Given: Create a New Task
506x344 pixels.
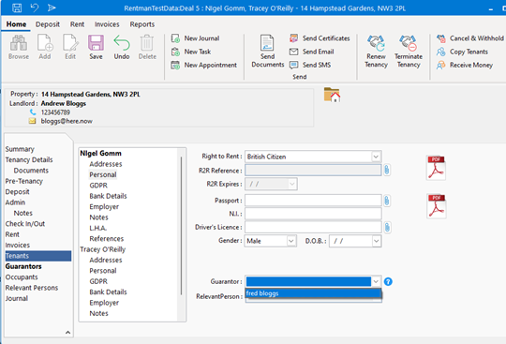Looking at the screenshot, I should [191, 52].
